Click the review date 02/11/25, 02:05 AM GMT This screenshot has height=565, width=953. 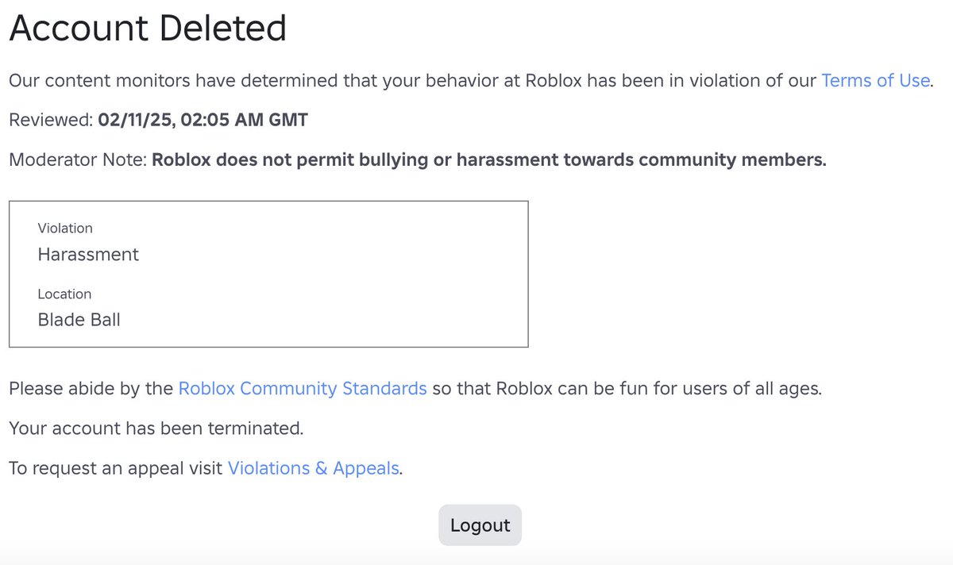point(203,120)
